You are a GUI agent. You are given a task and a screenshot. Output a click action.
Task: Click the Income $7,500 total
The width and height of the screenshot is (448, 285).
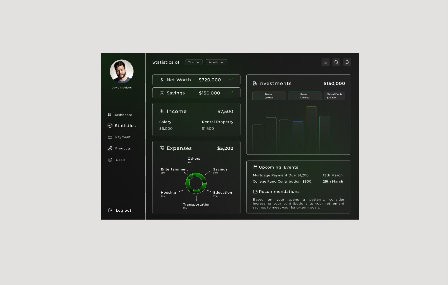tap(225, 112)
